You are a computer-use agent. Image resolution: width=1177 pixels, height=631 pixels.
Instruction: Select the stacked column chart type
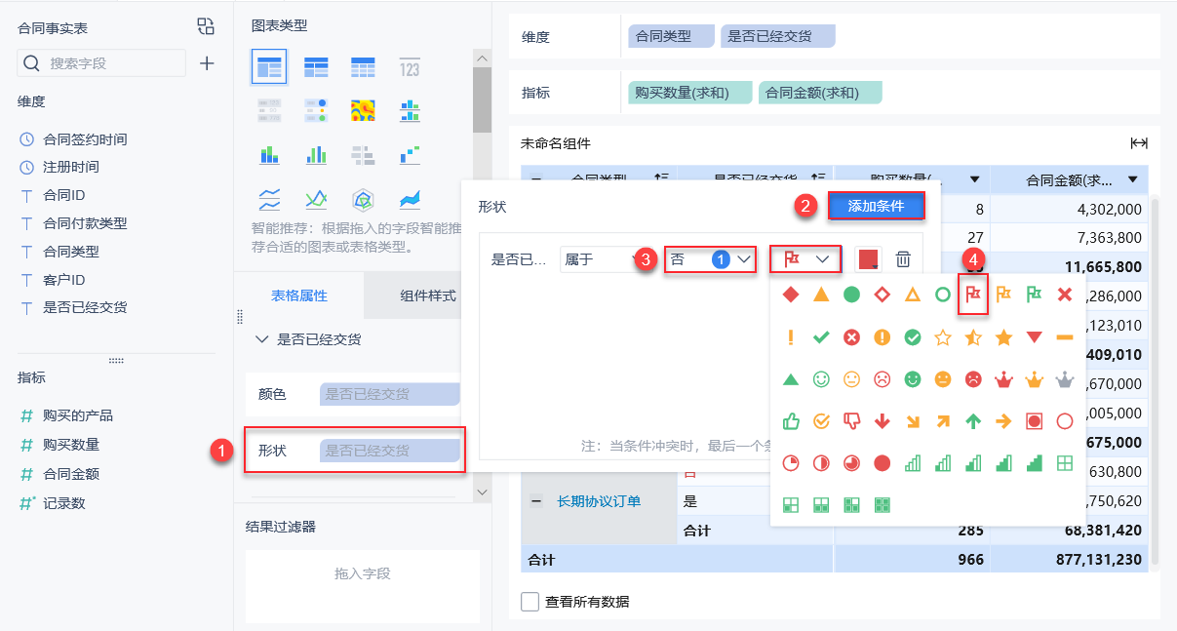[269, 154]
